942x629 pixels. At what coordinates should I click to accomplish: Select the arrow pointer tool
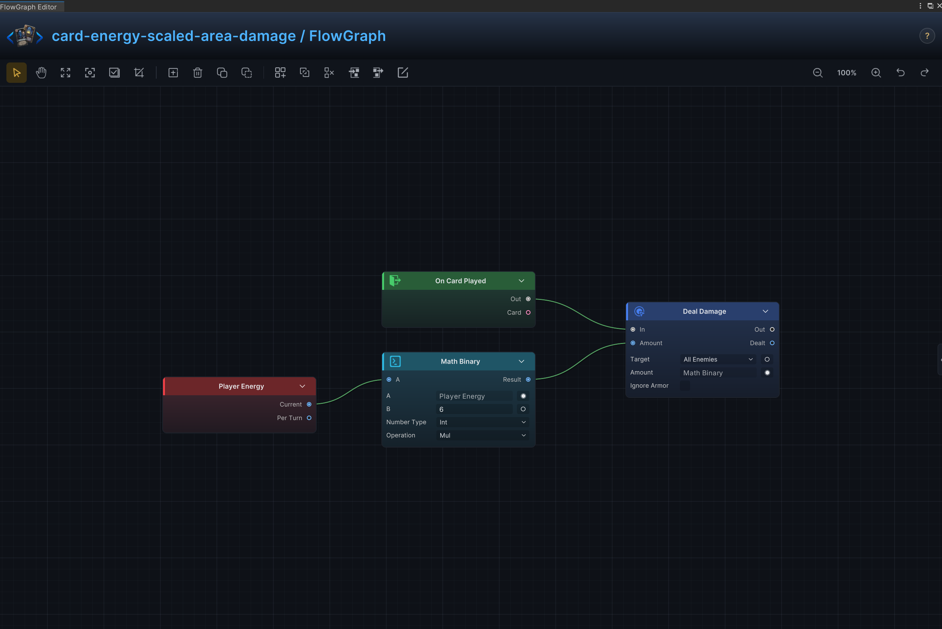pyautogui.click(x=17, y=73)
